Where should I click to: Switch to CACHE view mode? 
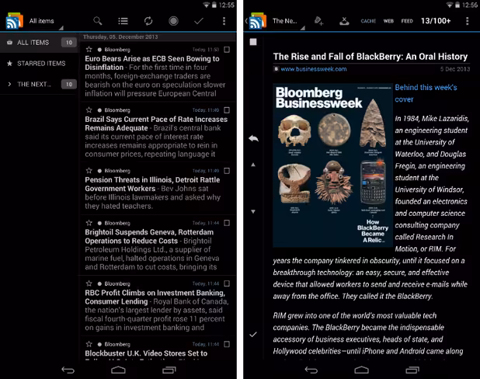[x=368, y=21]
